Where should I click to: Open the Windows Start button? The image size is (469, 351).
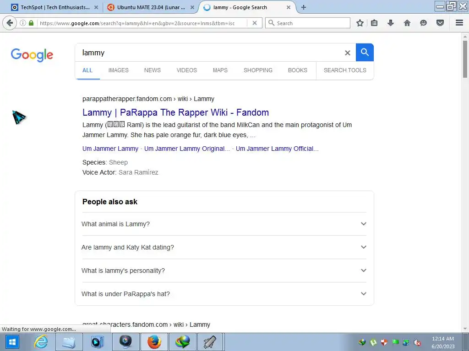pyautogui.click(x=12, y=342)
